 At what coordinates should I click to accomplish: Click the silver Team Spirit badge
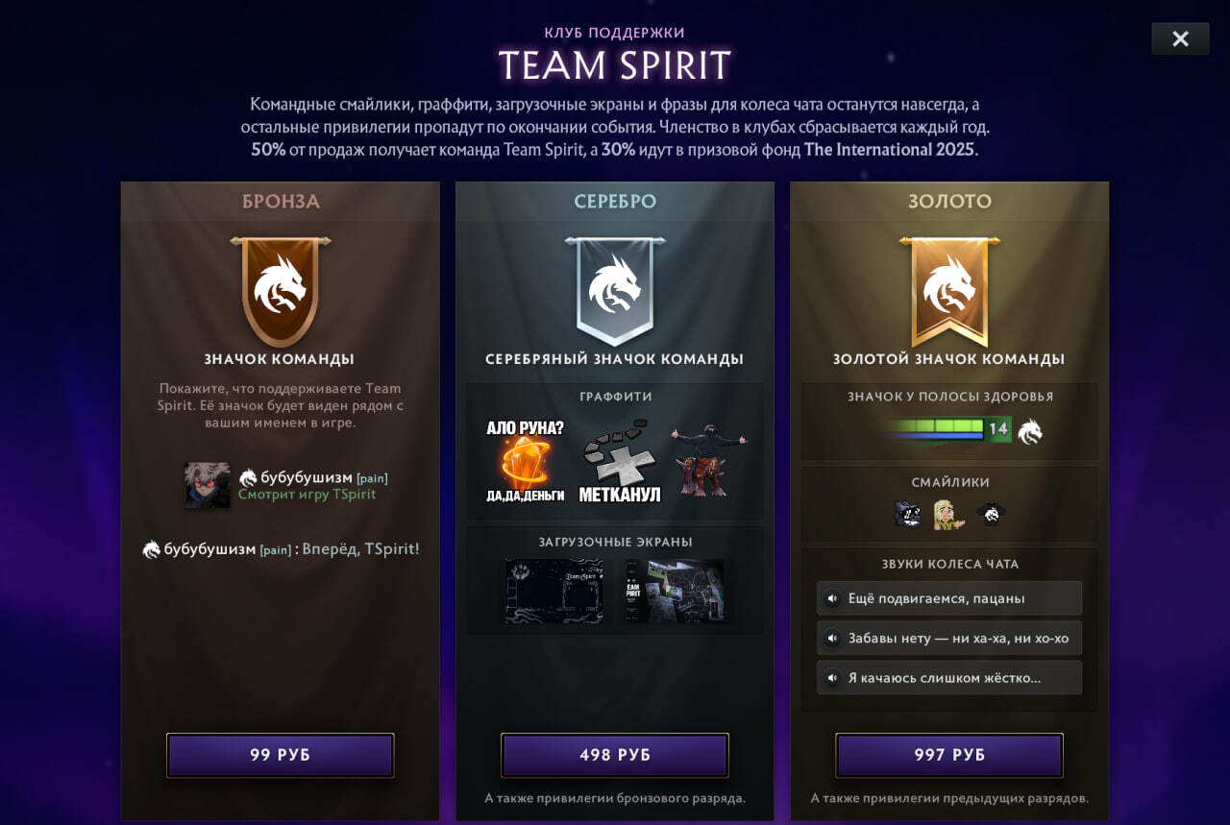point(615,292)
